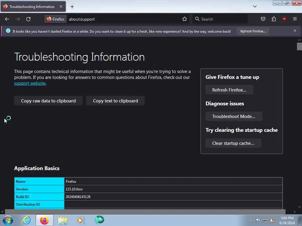Open the taskbar clock and date
The height and width of the screenshot is (226, 302).
[x=287, y=220]
